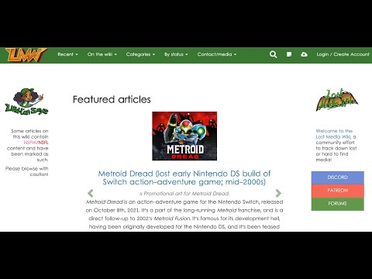The height and width of the screenshot is (279, 372).
Task: Click the NSFL link in sidebar
Action: coord(43,143)
